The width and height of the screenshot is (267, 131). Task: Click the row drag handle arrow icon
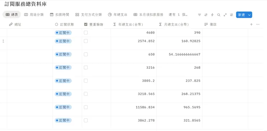tap(3, 41)
